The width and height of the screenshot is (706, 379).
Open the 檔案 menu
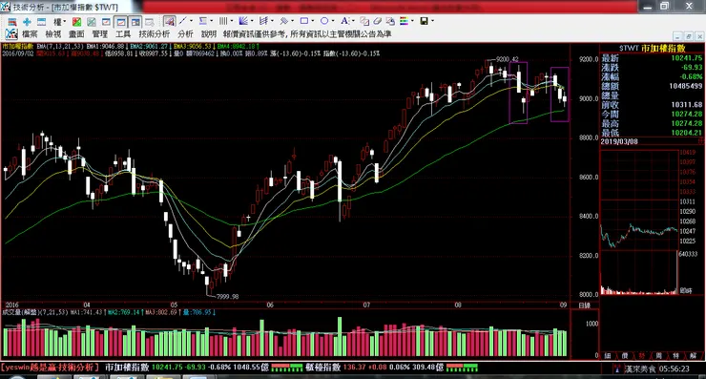(30, 34)
